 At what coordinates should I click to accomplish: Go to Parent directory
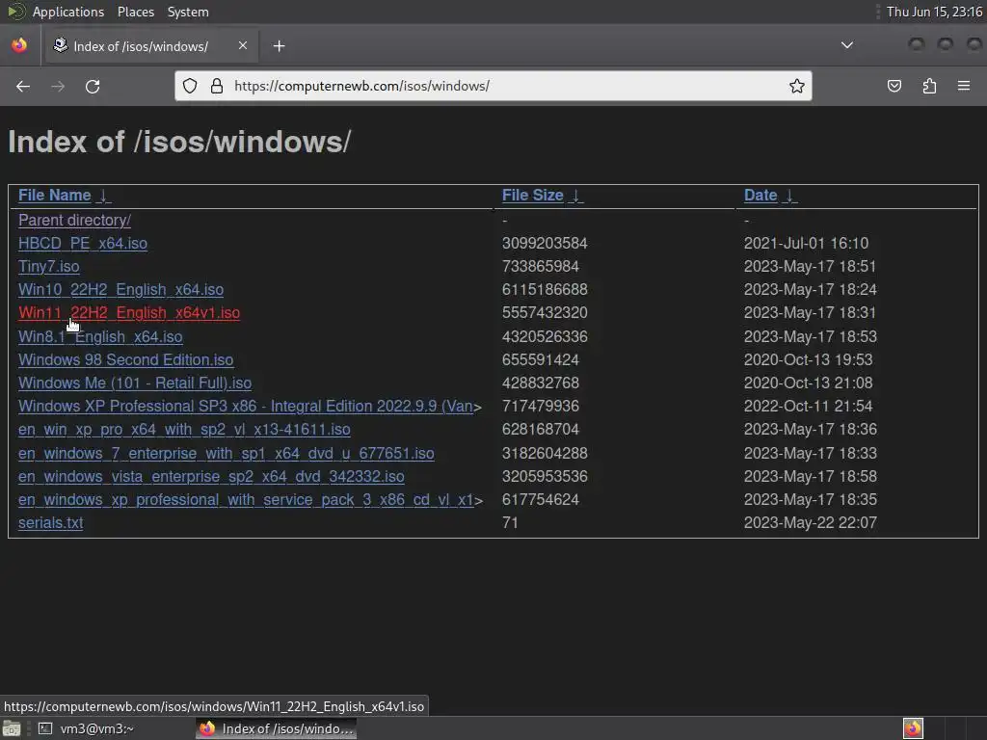[x=74, y=221]
